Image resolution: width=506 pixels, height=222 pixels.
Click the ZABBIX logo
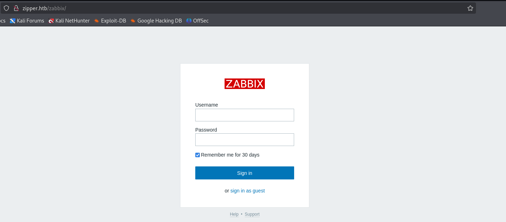click(x=245, y=84)
